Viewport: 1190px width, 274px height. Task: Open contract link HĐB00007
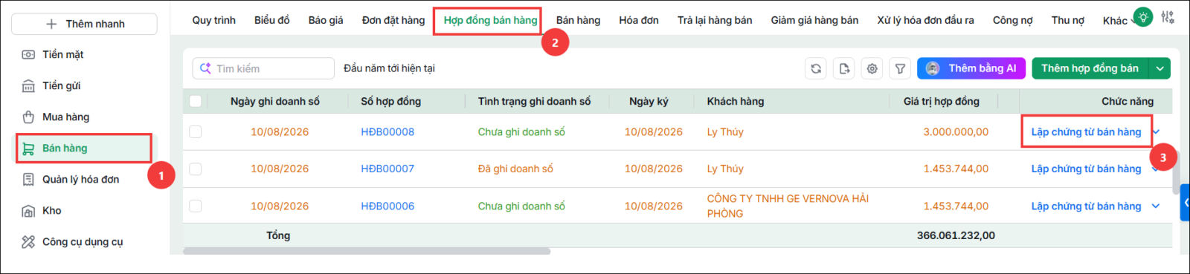tap(387, 169)
